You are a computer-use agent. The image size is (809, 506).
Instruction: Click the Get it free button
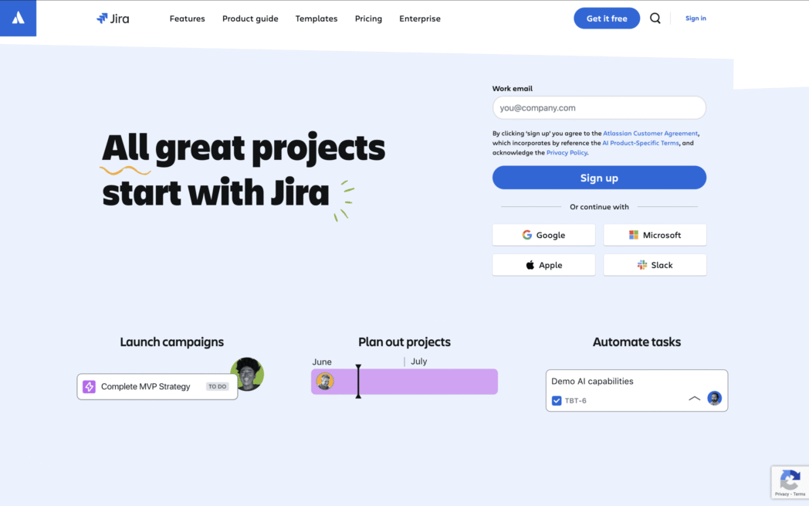click(607, 18)
